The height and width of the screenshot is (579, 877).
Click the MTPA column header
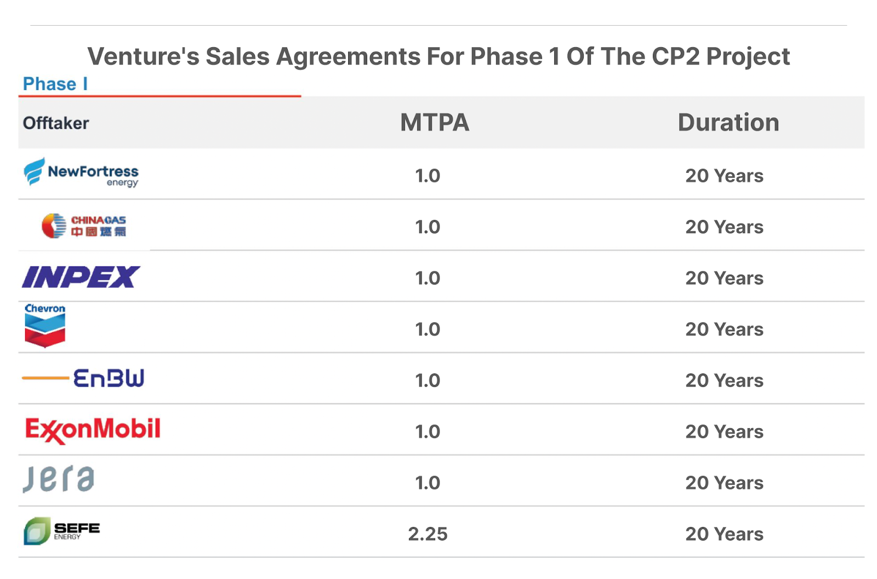coord(435,122)
